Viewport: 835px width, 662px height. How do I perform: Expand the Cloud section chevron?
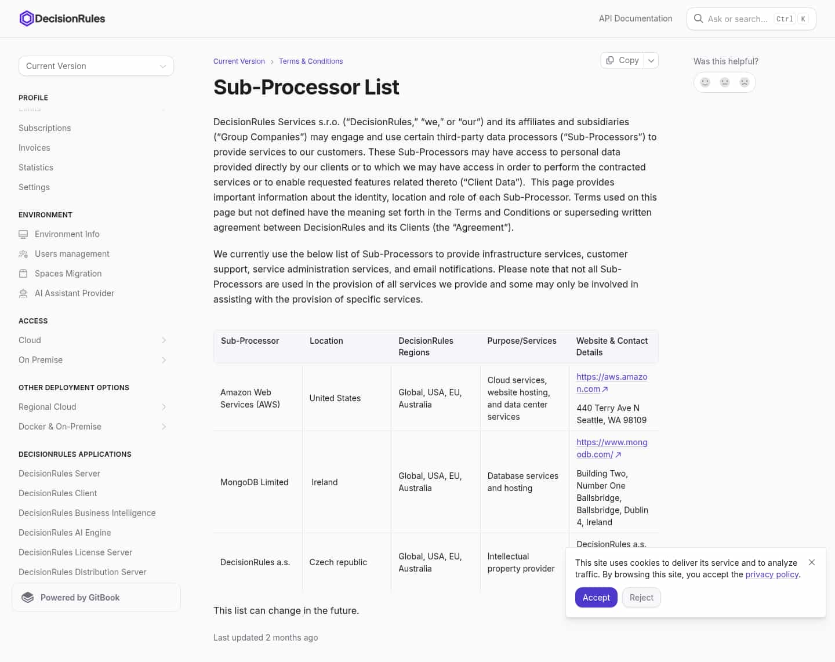tap(164, 340)
